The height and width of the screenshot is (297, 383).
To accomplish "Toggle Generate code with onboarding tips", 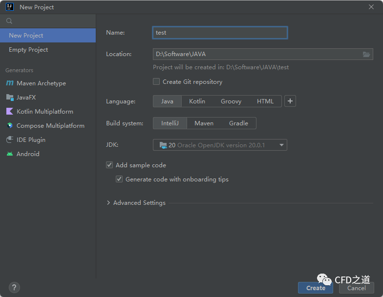I will [119, 179].
